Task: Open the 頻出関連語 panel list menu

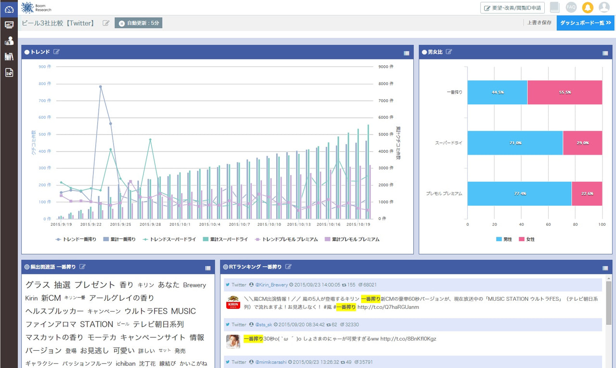Action: (208, 268)
